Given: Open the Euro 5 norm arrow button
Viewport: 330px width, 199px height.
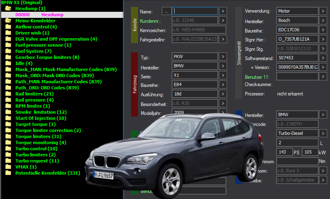Looking at the screenshot, I should (323, 171).
